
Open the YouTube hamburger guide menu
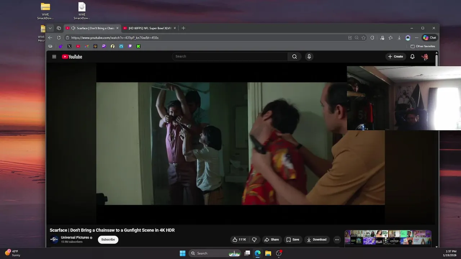[54, 56]
